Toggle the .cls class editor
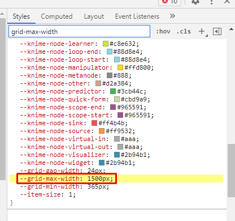The width and height of the screenshot is (235, 221). coord(184,31)
